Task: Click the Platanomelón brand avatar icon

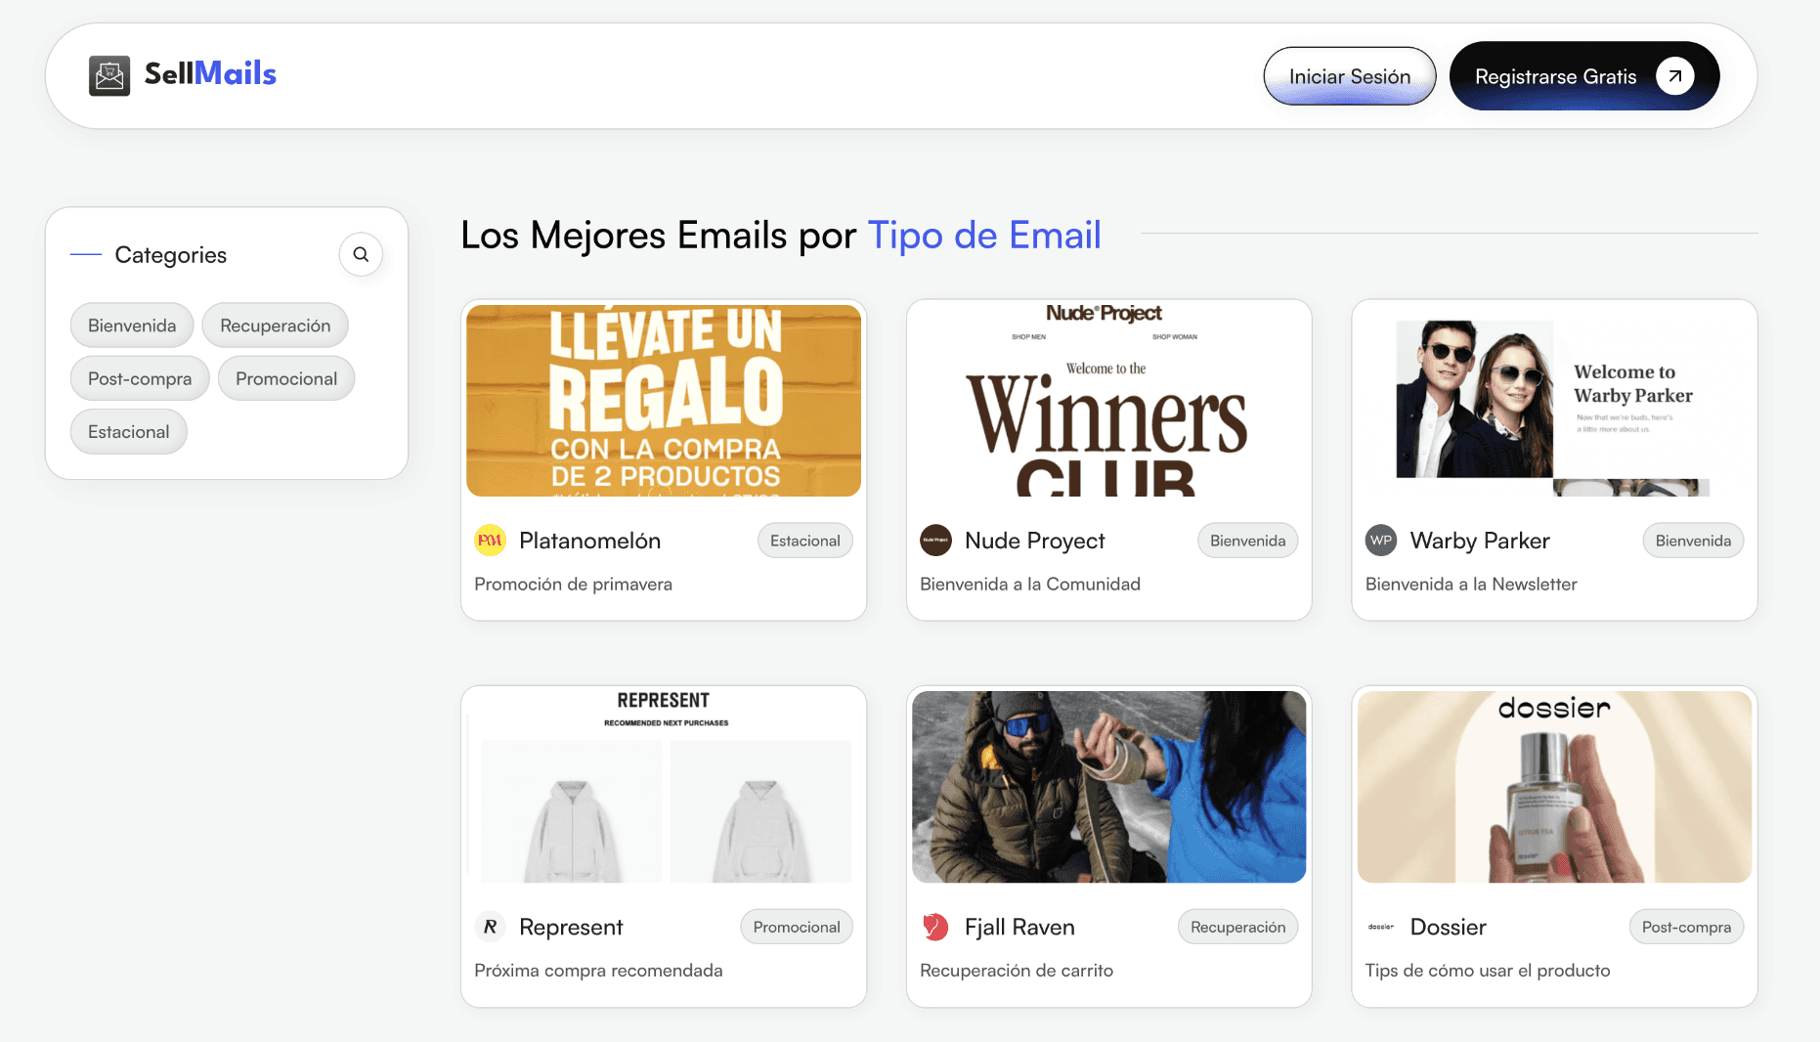Action: [x=490, y=541]
